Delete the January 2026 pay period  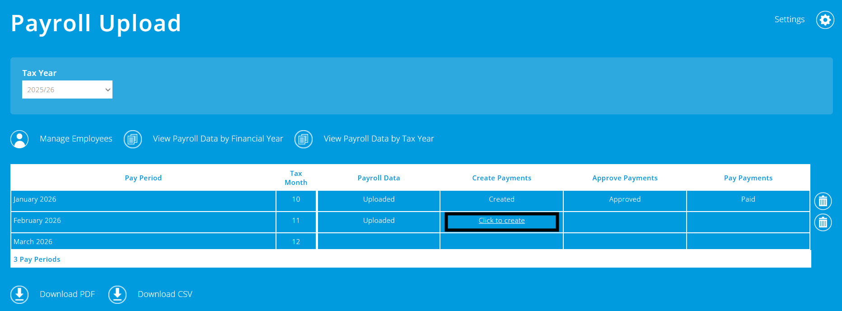coord(823,201)
